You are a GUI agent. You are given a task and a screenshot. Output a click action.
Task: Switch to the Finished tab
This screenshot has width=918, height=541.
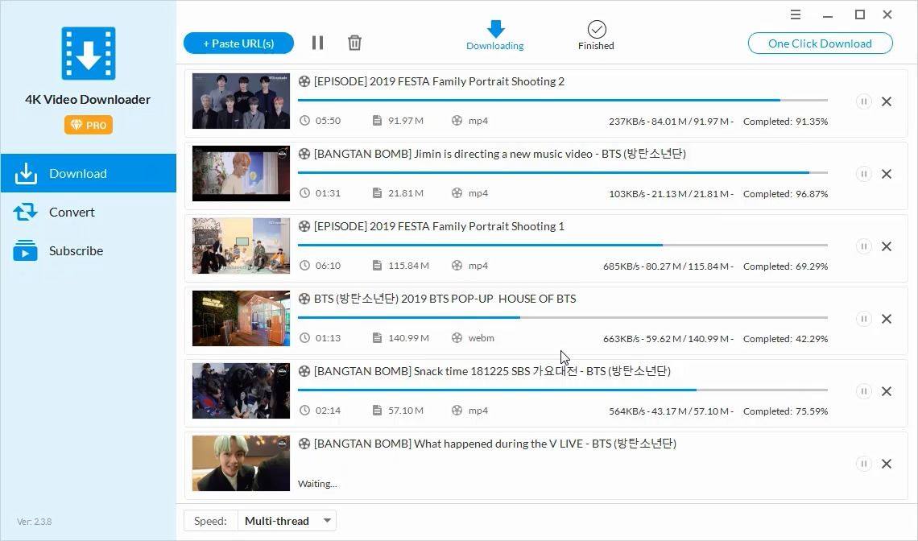coord(596,35)
